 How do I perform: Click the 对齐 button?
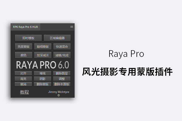tap(23, 73)
